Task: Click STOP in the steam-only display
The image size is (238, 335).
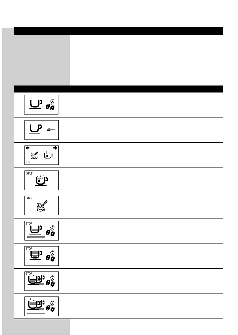Action: coord(29,198)
